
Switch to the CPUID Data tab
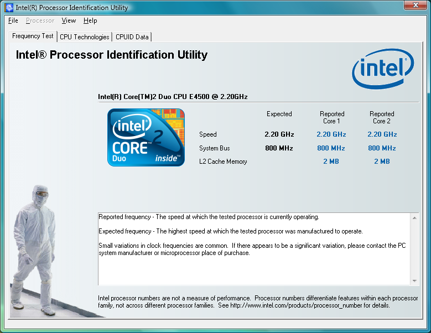click(x=132, y=37)
